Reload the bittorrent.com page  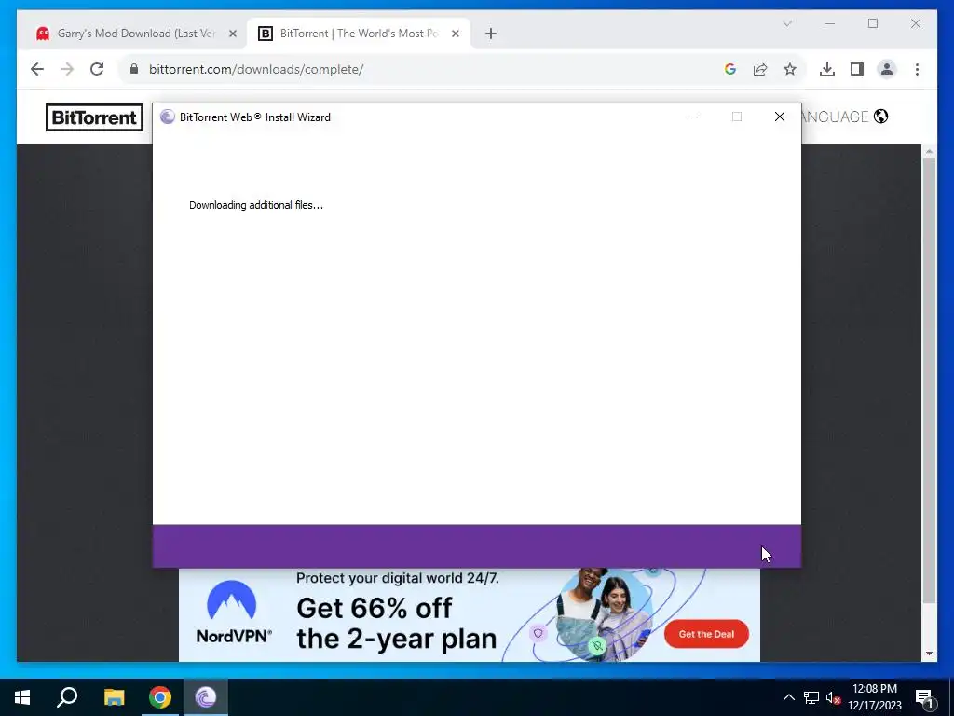97,69
